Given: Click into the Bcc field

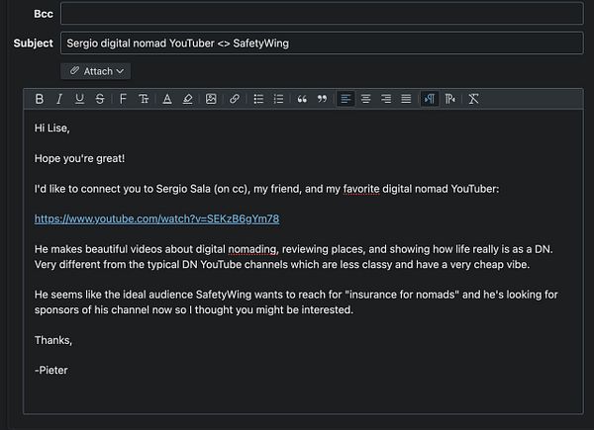Looking at the screenshot, I should 322,13.
